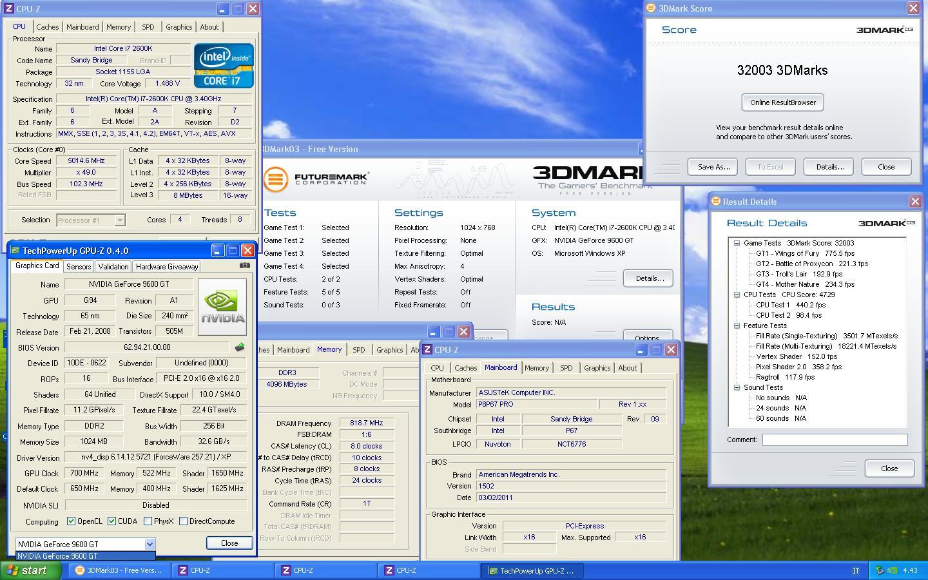Click the Result Details window title icon
This screenshot has height=580, width=928.
(715, 202)
